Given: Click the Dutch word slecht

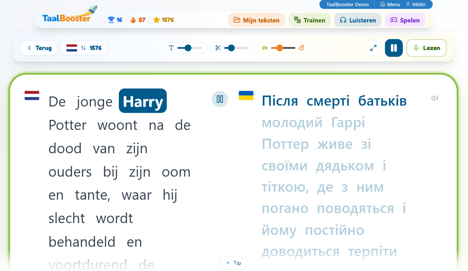Looking at the screenshot, I should [67, 219].
